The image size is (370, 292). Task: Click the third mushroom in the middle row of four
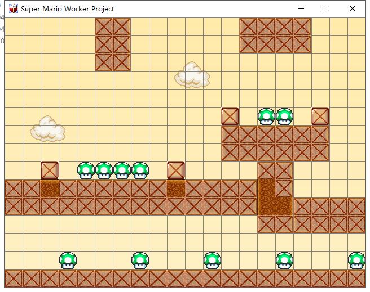pyautogui.click(x=122, y=170)
